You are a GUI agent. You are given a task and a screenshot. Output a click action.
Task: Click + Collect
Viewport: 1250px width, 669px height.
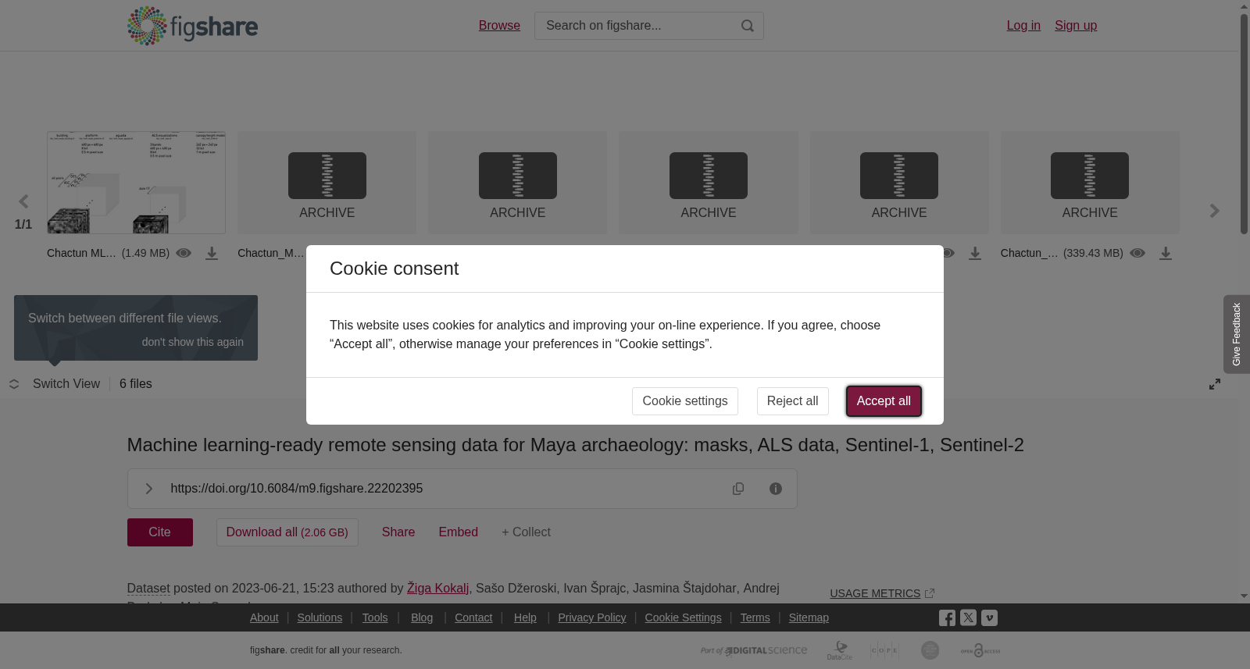(x=526, y=532)
